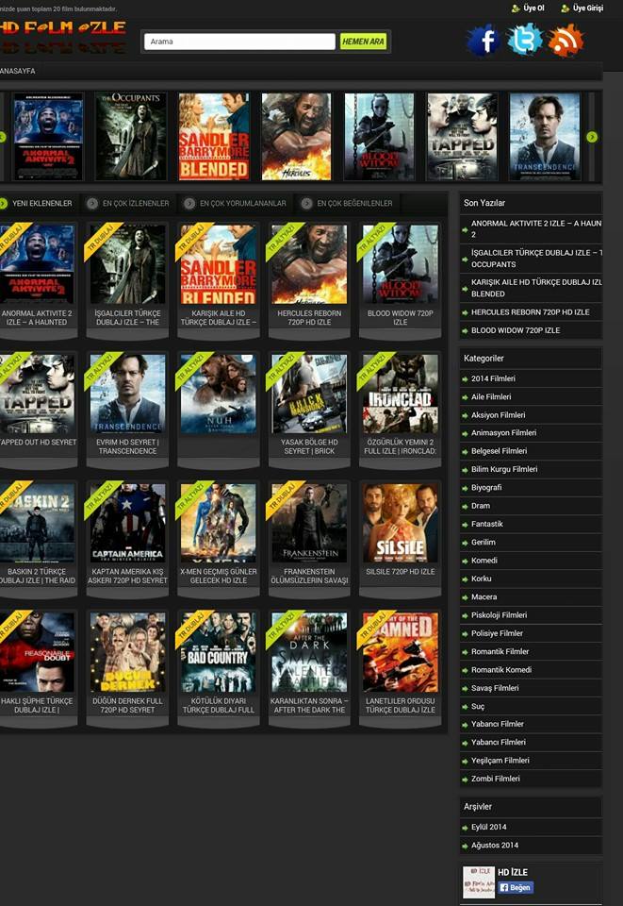Open the Gerilim category
The width and height of the screenshot is (623, 906).
click(484, 542)
